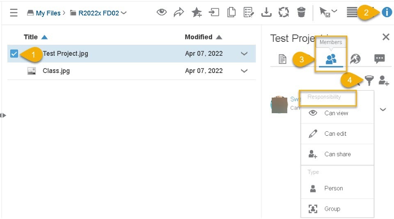Image resolution: width=394 pixels, height=219 pixels.
Task: Add file to favorites with star icon
Action: click(x=196, y=13)
